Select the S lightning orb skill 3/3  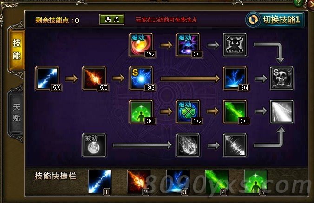coord(141,79)
